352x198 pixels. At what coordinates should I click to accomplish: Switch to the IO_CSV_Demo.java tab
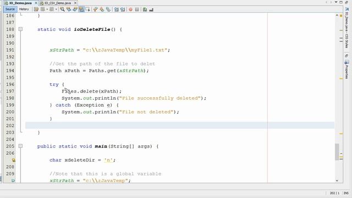point(57,3)
